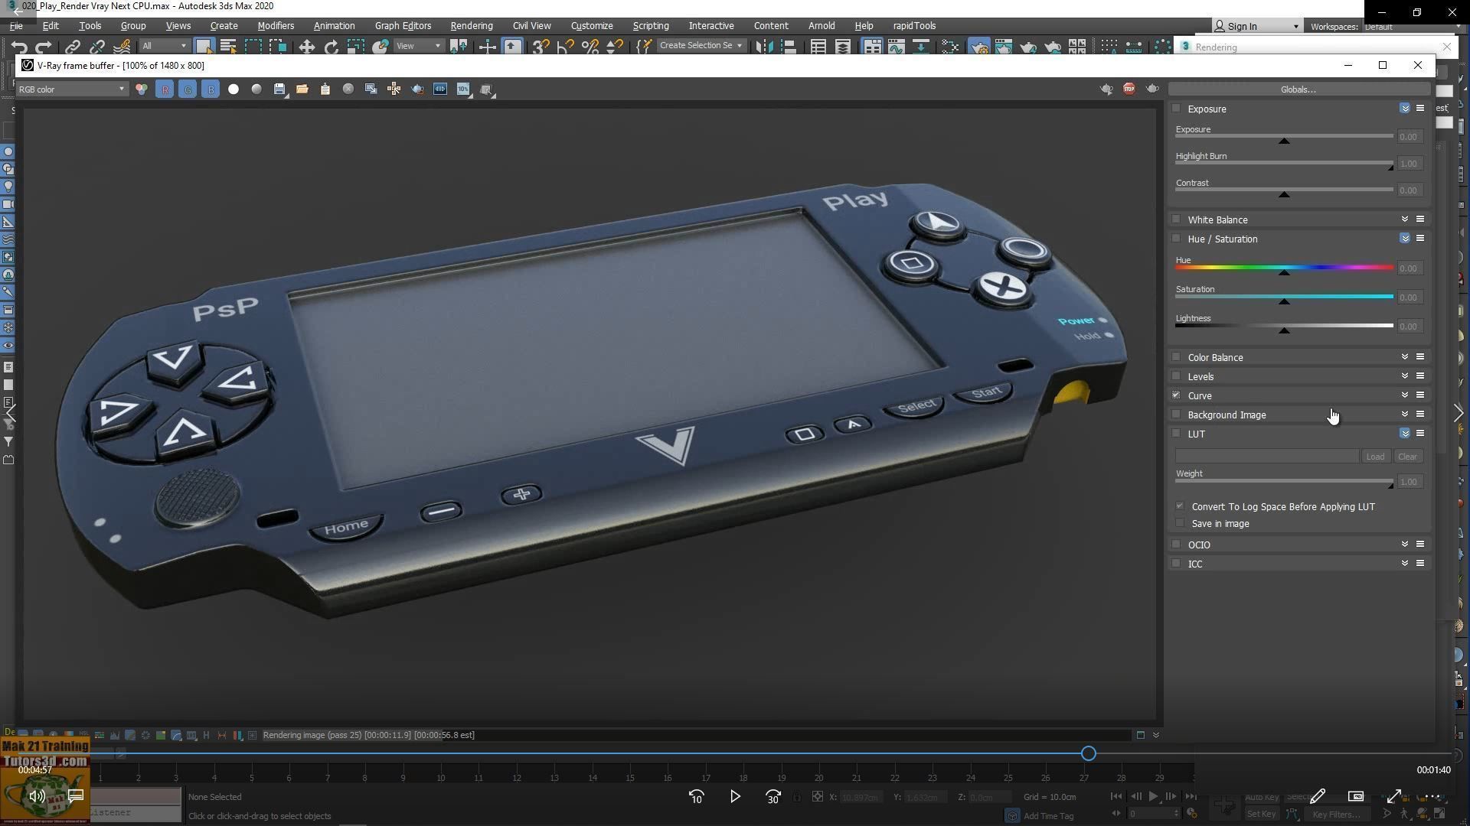Click render last teapot icon left of STOP
The width and height of the screenshot is (1470, 826).
tap(1106, 89)
